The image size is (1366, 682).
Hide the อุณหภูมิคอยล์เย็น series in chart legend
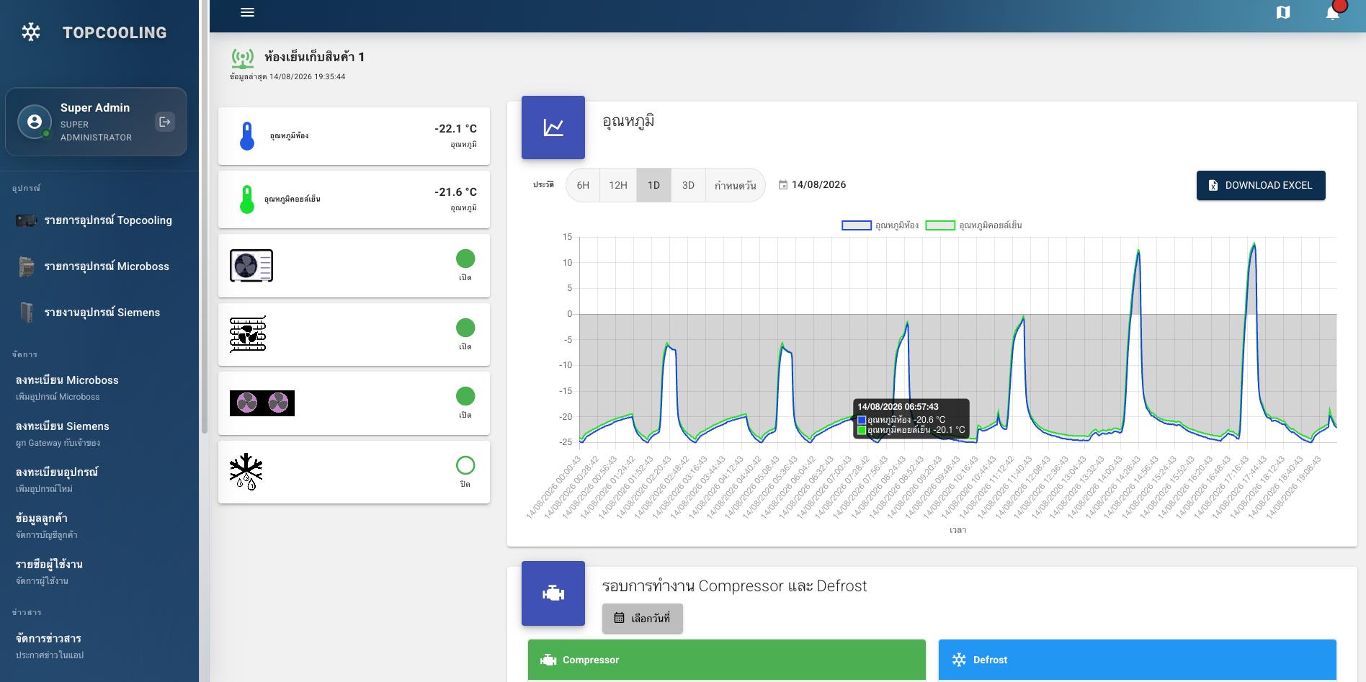click(973, 225)
